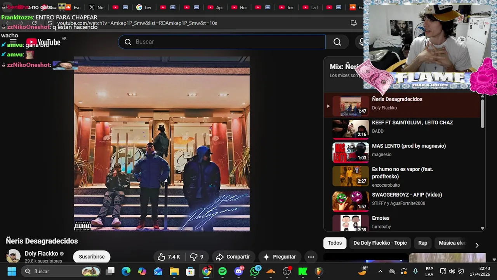497x280 pixels.
Task: Play MAS LENTO (prod by magnesio)
Action: pos(402,152)
